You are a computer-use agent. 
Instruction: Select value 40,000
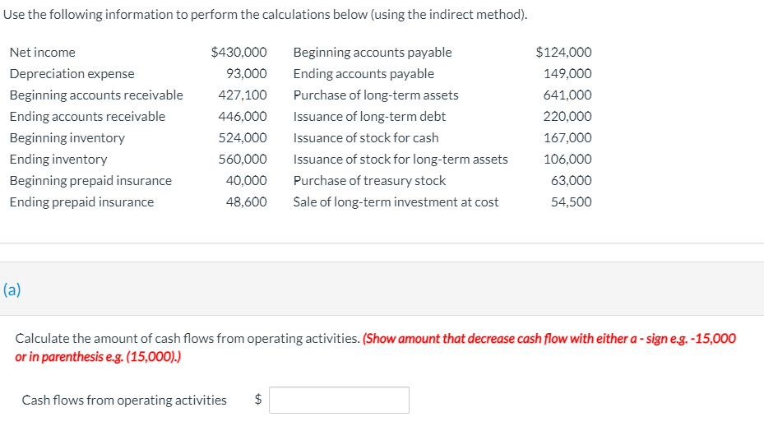247,181
